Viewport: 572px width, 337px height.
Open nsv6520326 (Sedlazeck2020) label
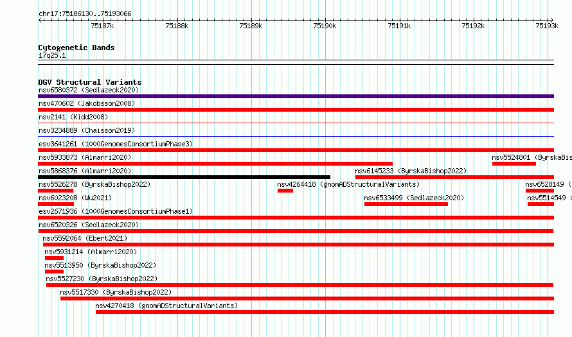tap(89, 225)
